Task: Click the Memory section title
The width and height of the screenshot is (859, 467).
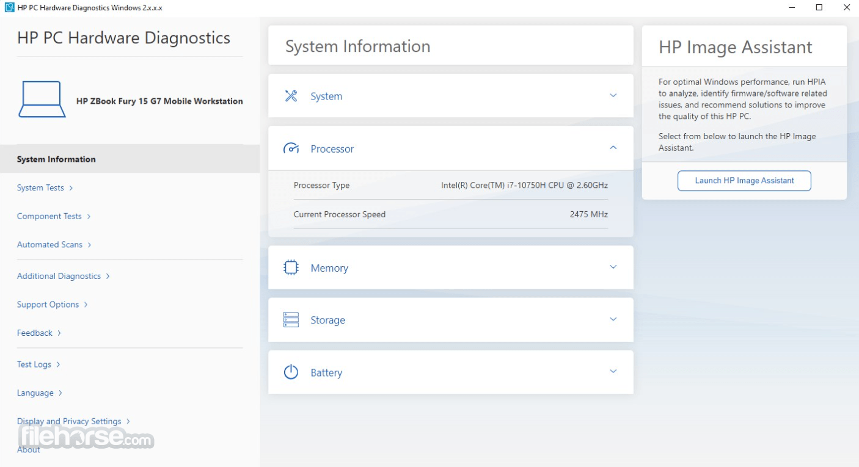Action: (329, 268)
